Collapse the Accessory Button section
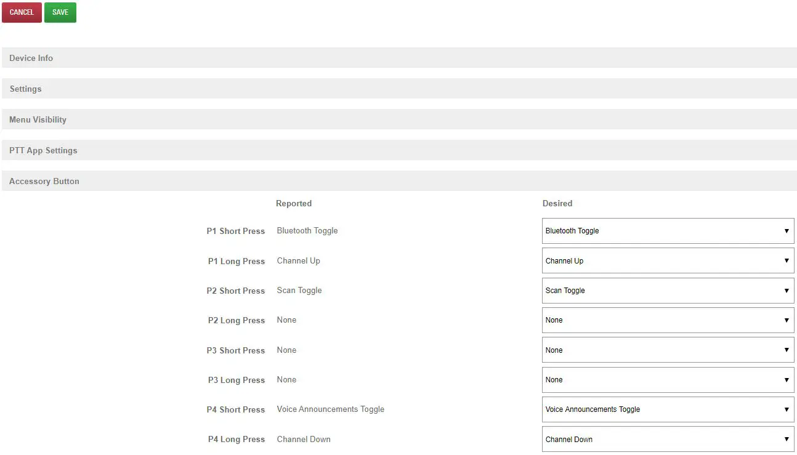 tap(399, 181)
